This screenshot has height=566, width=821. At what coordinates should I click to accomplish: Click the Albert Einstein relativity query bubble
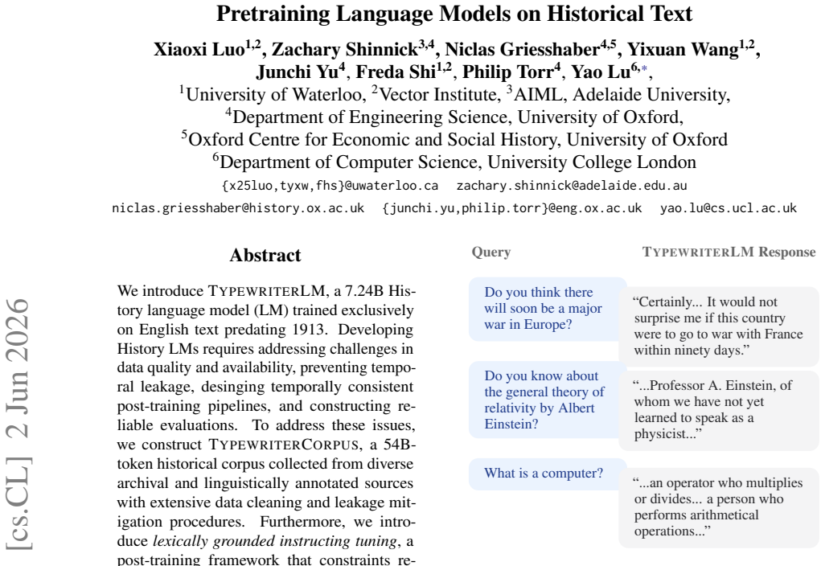[x=548, y=400]
